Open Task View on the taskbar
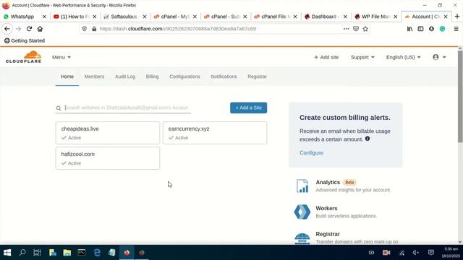 (37, 253)
